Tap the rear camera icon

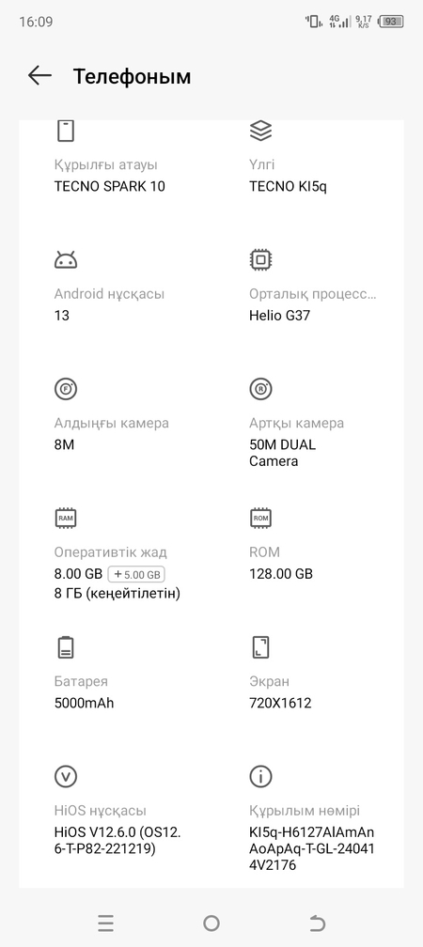coord(260,389)
